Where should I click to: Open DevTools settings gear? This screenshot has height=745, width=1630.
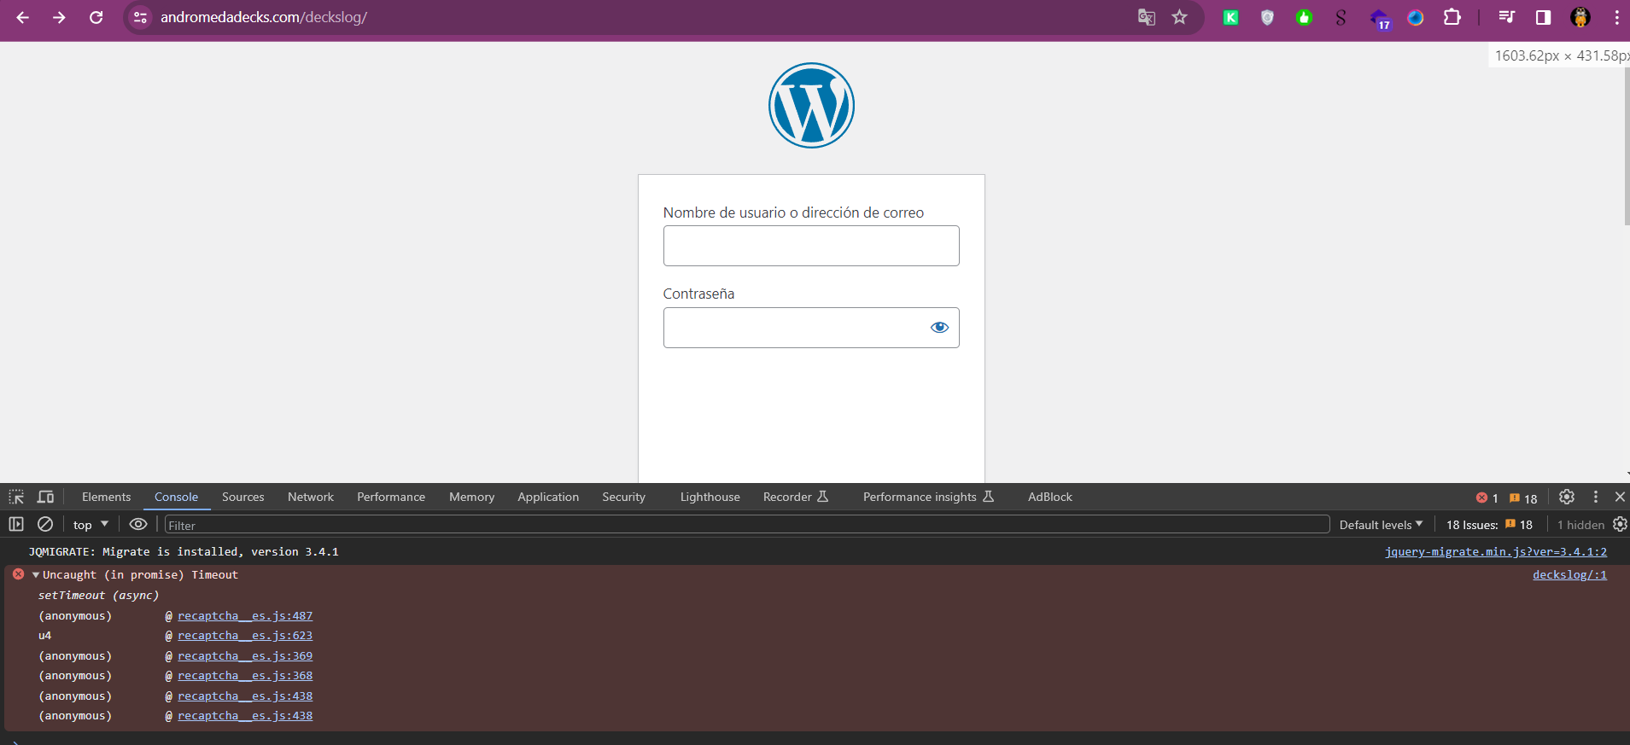(x=1567, y=497)
